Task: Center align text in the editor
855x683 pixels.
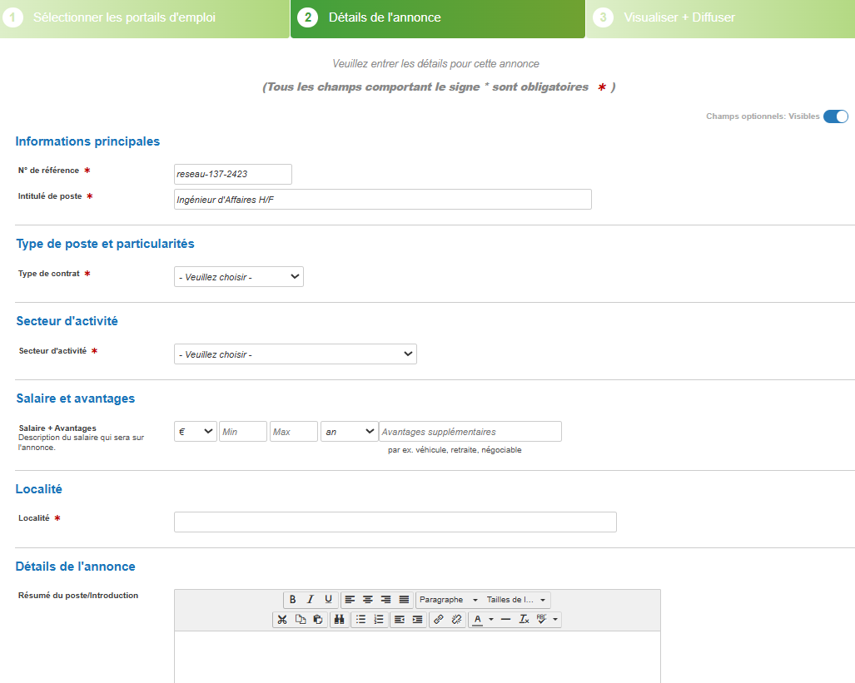Action: [368, 600]
